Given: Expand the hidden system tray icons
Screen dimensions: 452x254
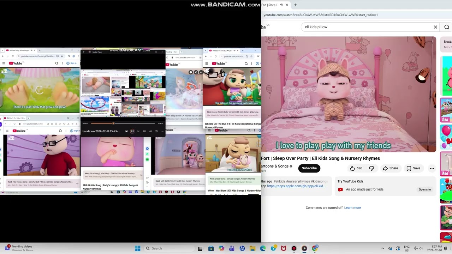Looking at the screenshot, I should coord(383,248).
